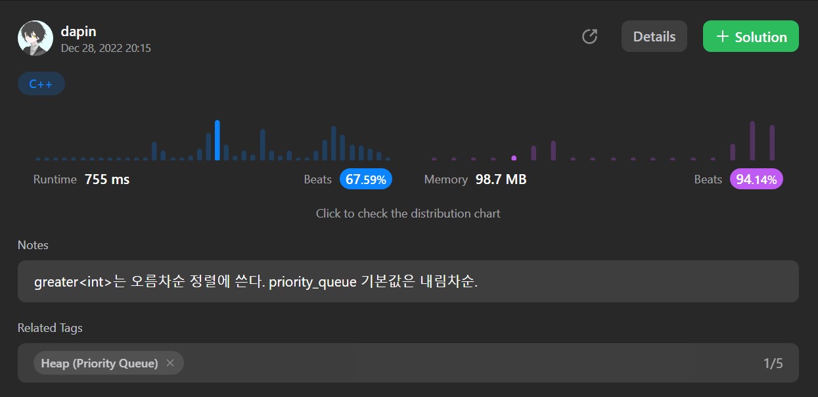This screenshot has width=818, height=397.
Task: Click the blue 67.59% beats badge
Action: [x=365, y=179]
